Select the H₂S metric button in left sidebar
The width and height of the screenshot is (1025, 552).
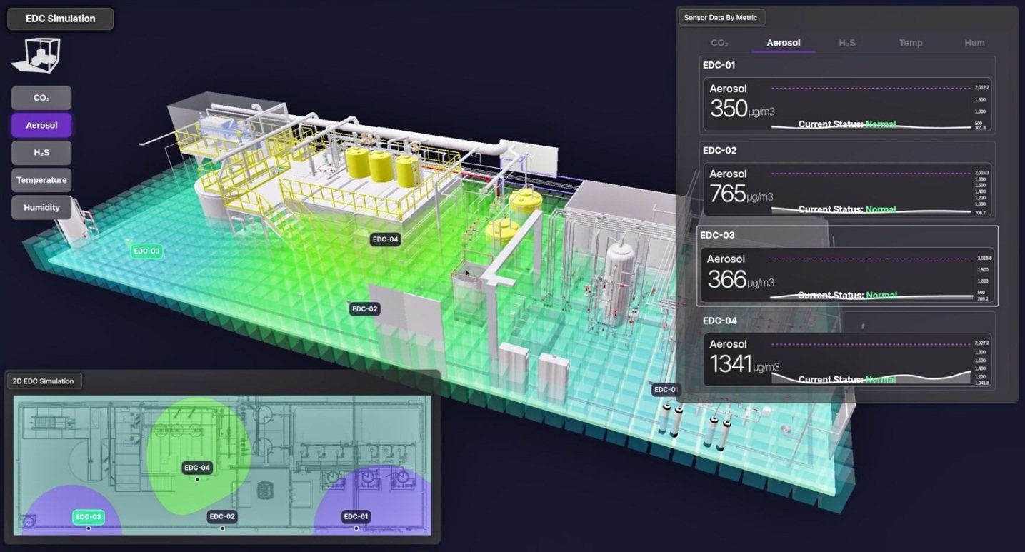pos(41,152)
